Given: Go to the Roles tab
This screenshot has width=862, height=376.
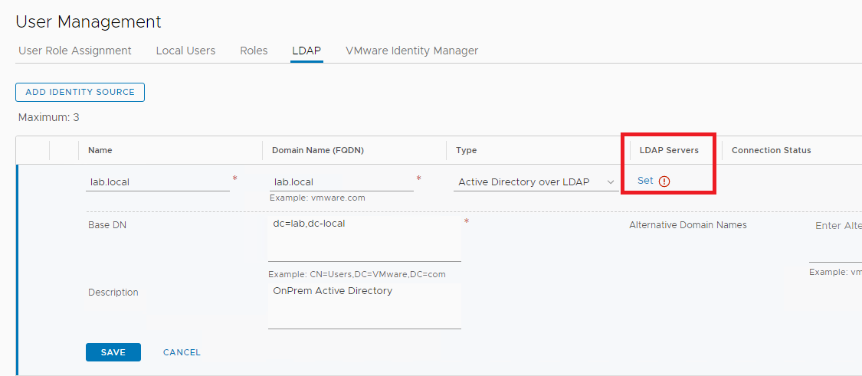Looking at the screenshot, I should [x=254, y=51].
